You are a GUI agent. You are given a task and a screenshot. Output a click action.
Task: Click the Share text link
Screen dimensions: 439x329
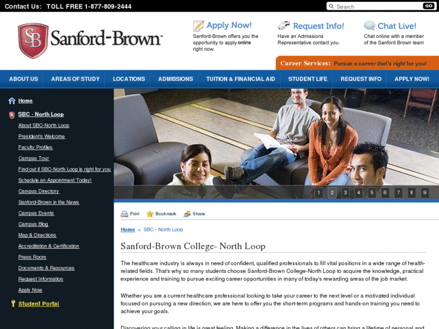(199, 214)
